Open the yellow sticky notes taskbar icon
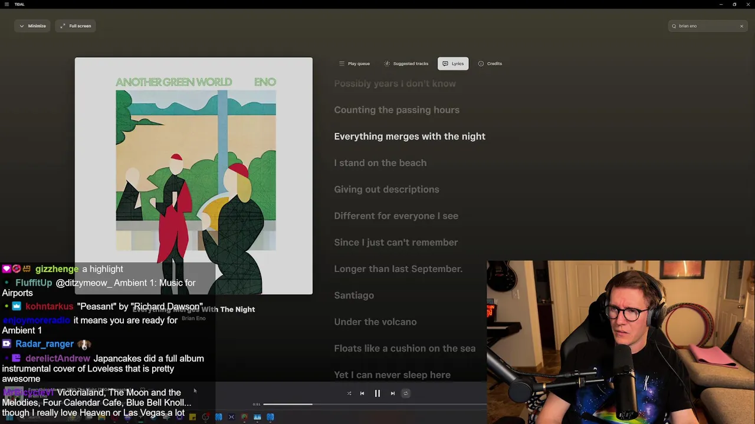Screen dimensions: 755x424 [x=192, y=417]
